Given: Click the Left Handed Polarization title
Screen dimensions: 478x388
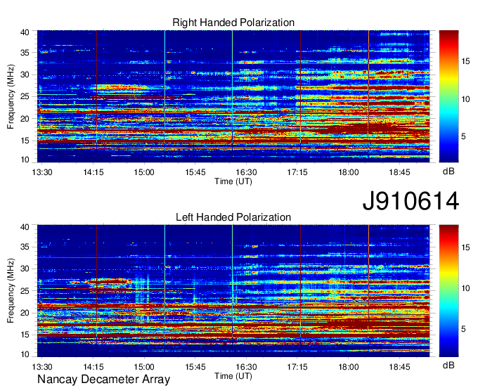Looking at the screenshot, I should [x=233, y=217].
